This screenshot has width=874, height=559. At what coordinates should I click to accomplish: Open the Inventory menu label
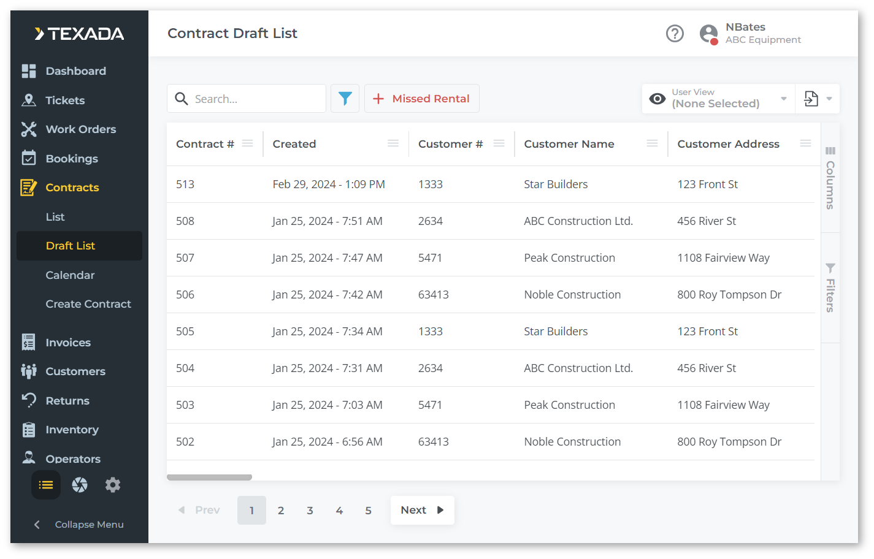(72, 430)
